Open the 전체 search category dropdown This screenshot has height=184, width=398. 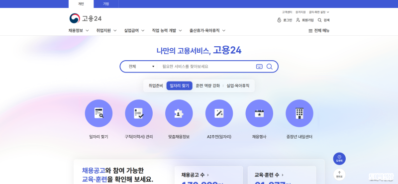[141, 67]
